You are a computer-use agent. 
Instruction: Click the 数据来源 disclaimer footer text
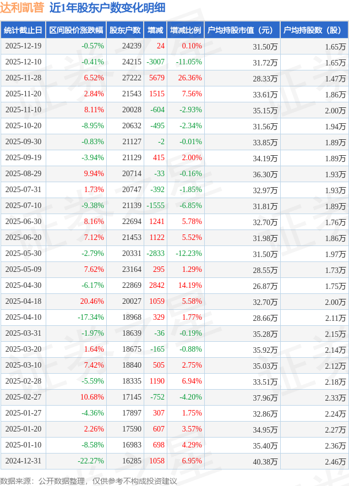(x=89, y=480)
